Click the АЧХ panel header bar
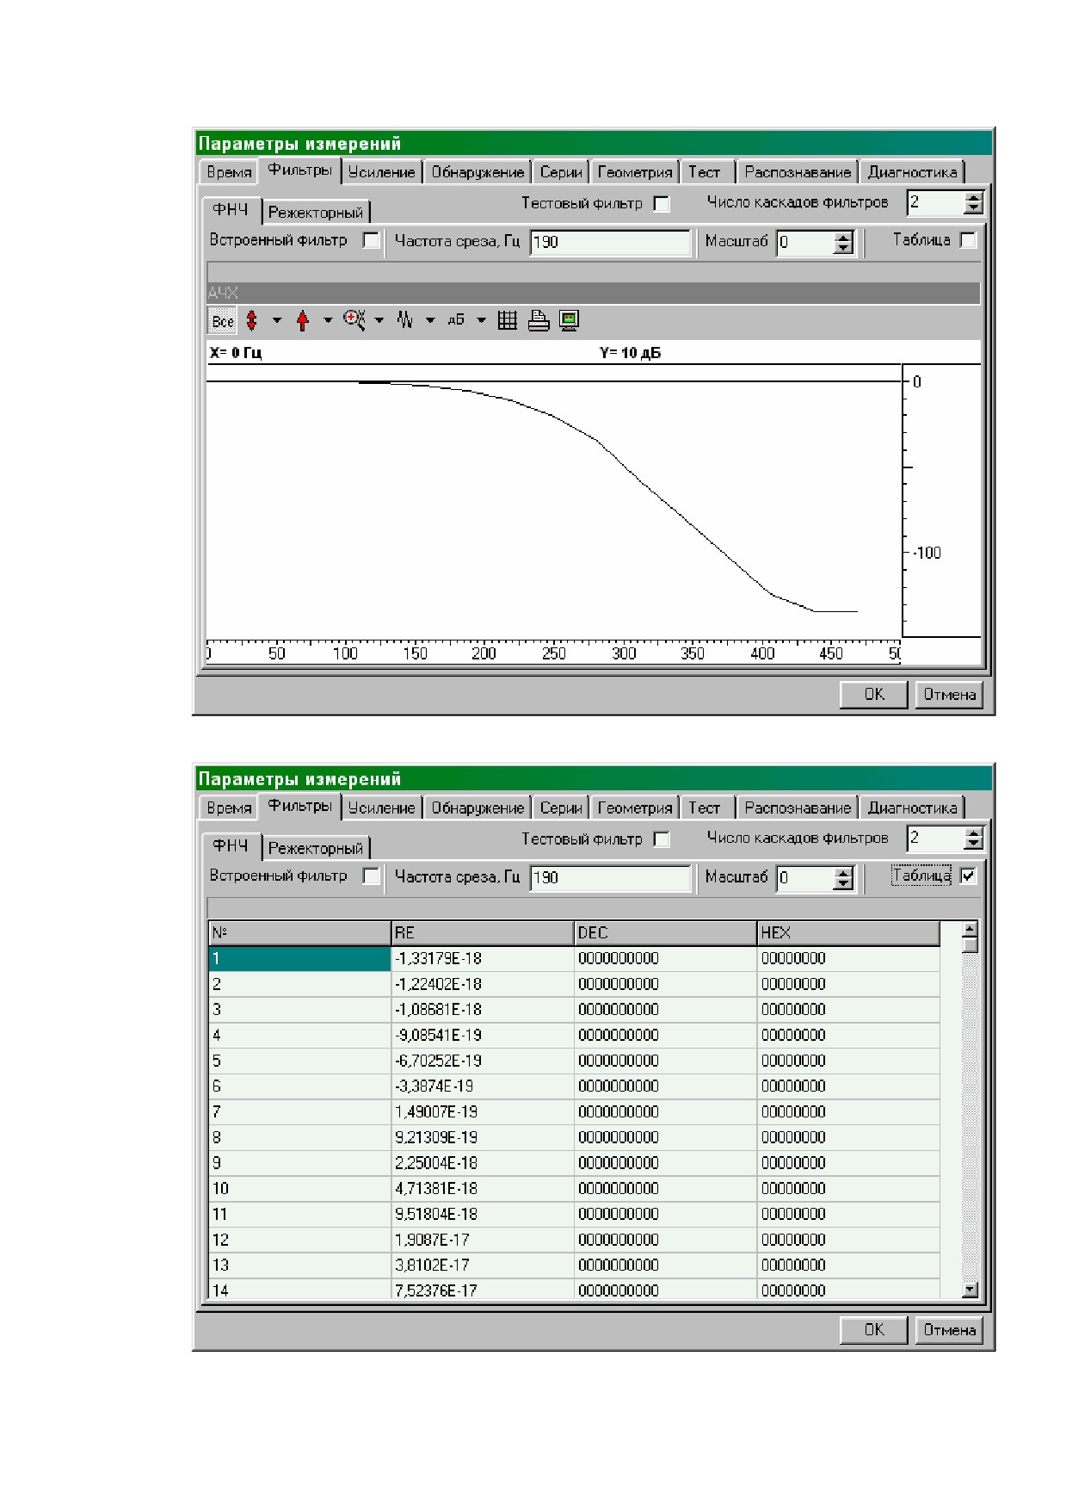This screenshot has width=1066, height=1510. click(x=594, y=293)
